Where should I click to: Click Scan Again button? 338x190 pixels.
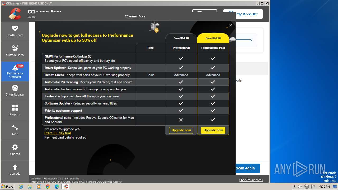point(247,168)
